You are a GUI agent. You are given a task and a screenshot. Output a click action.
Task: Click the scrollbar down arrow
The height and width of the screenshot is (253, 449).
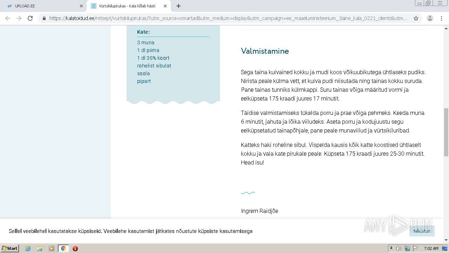pos(446,240)
